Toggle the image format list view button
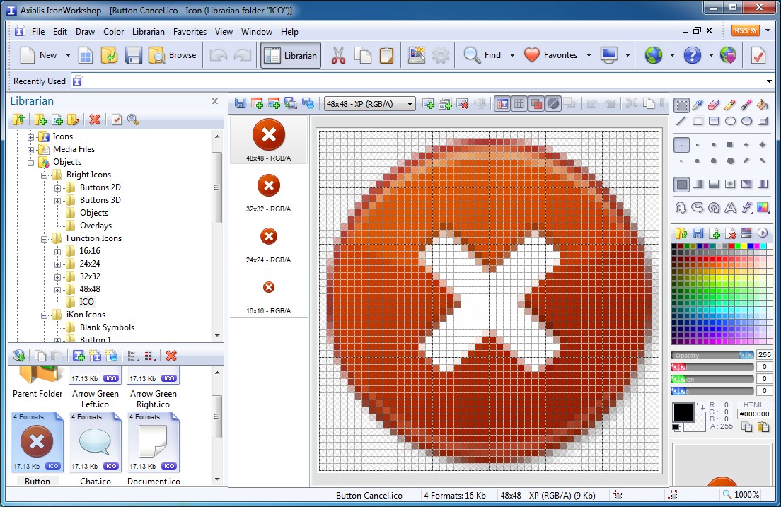 coord(502,104)
